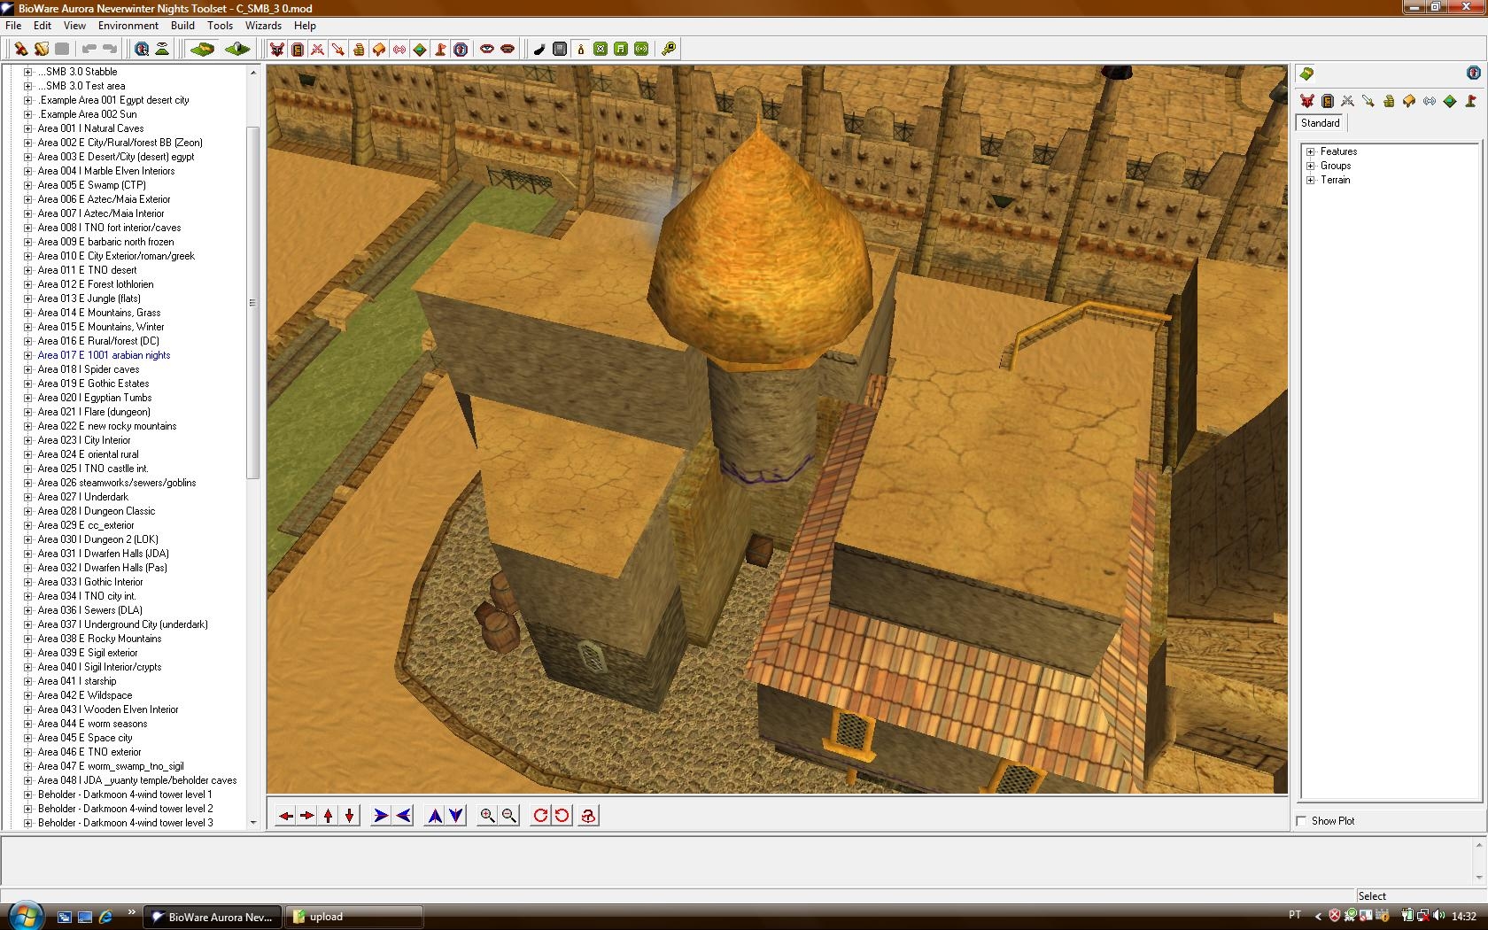Click the gold key icon in the top toolbar
The image size is (1488, 930).
(x=669, y=50)
